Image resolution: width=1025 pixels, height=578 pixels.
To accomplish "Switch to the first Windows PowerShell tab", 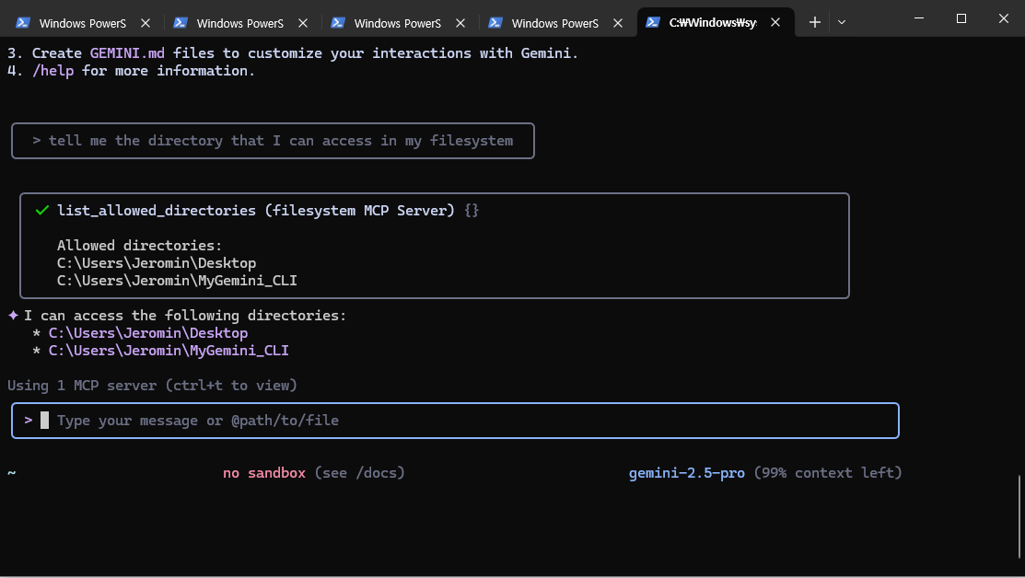I will (x=82, y=24).
